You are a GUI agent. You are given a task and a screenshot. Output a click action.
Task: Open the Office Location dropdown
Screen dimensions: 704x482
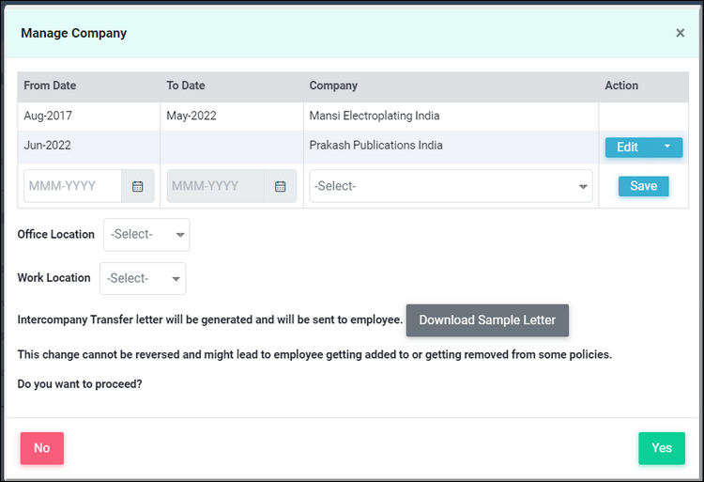(146, 235)
